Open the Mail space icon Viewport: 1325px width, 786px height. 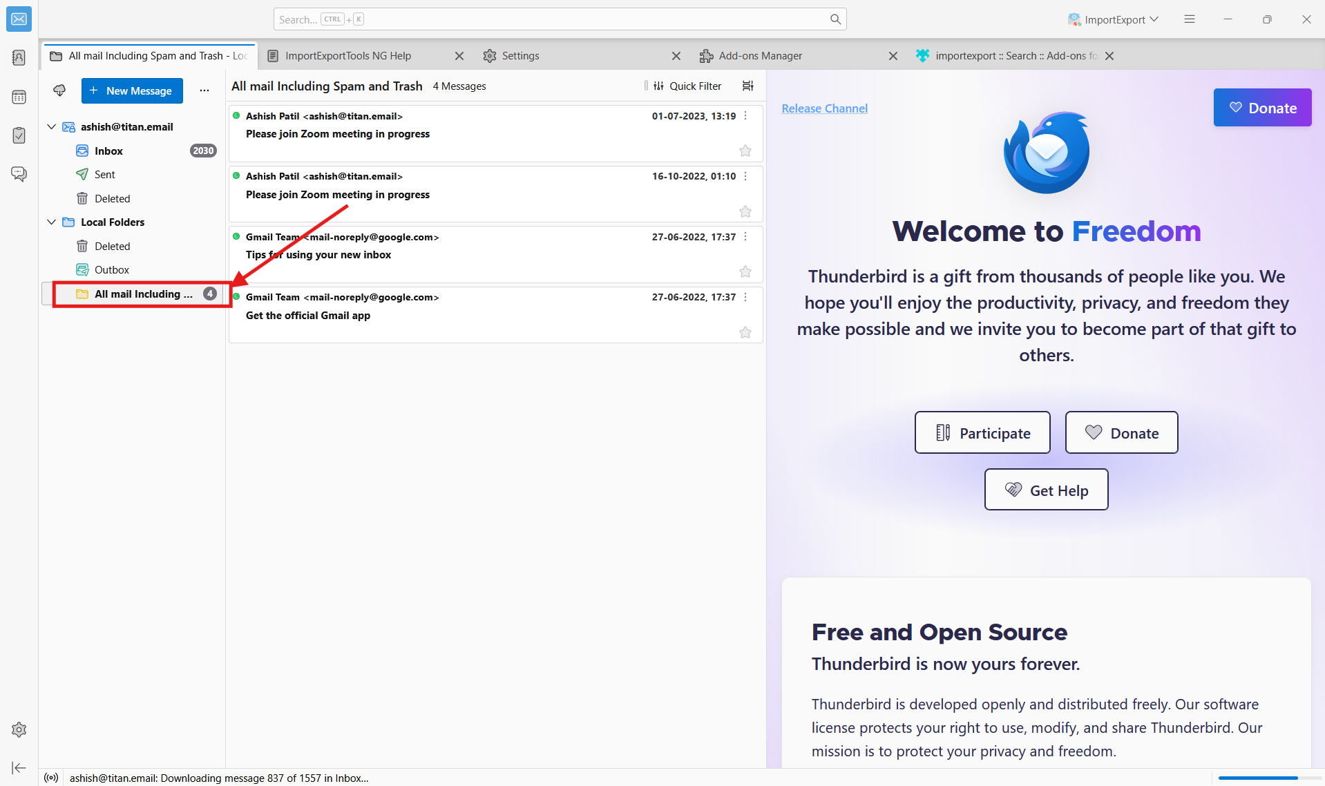pos(19,19)
